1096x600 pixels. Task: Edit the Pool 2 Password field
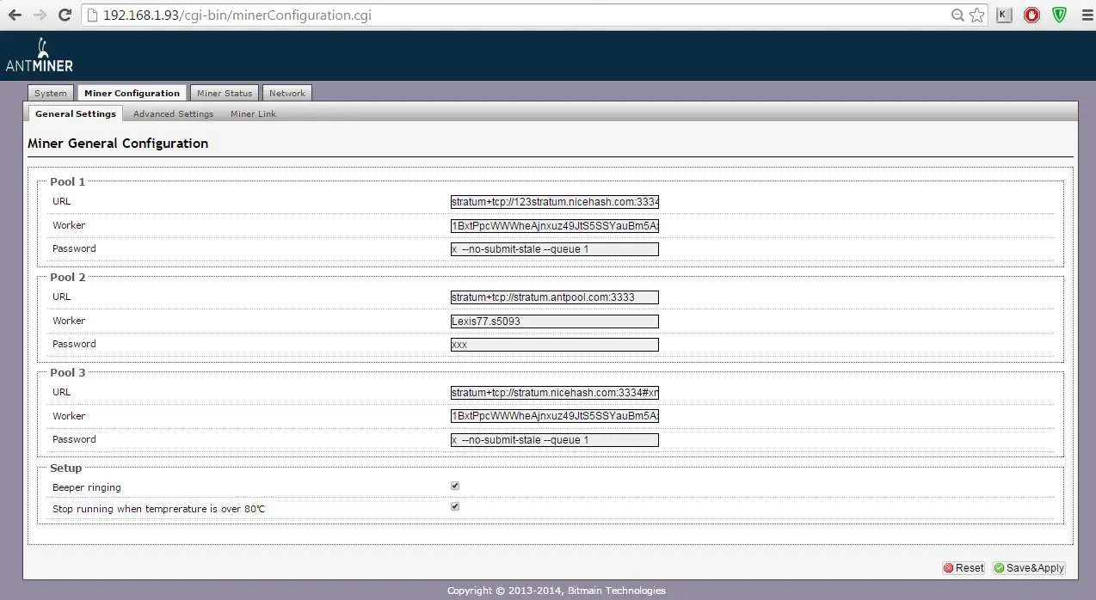pos(555,345)
